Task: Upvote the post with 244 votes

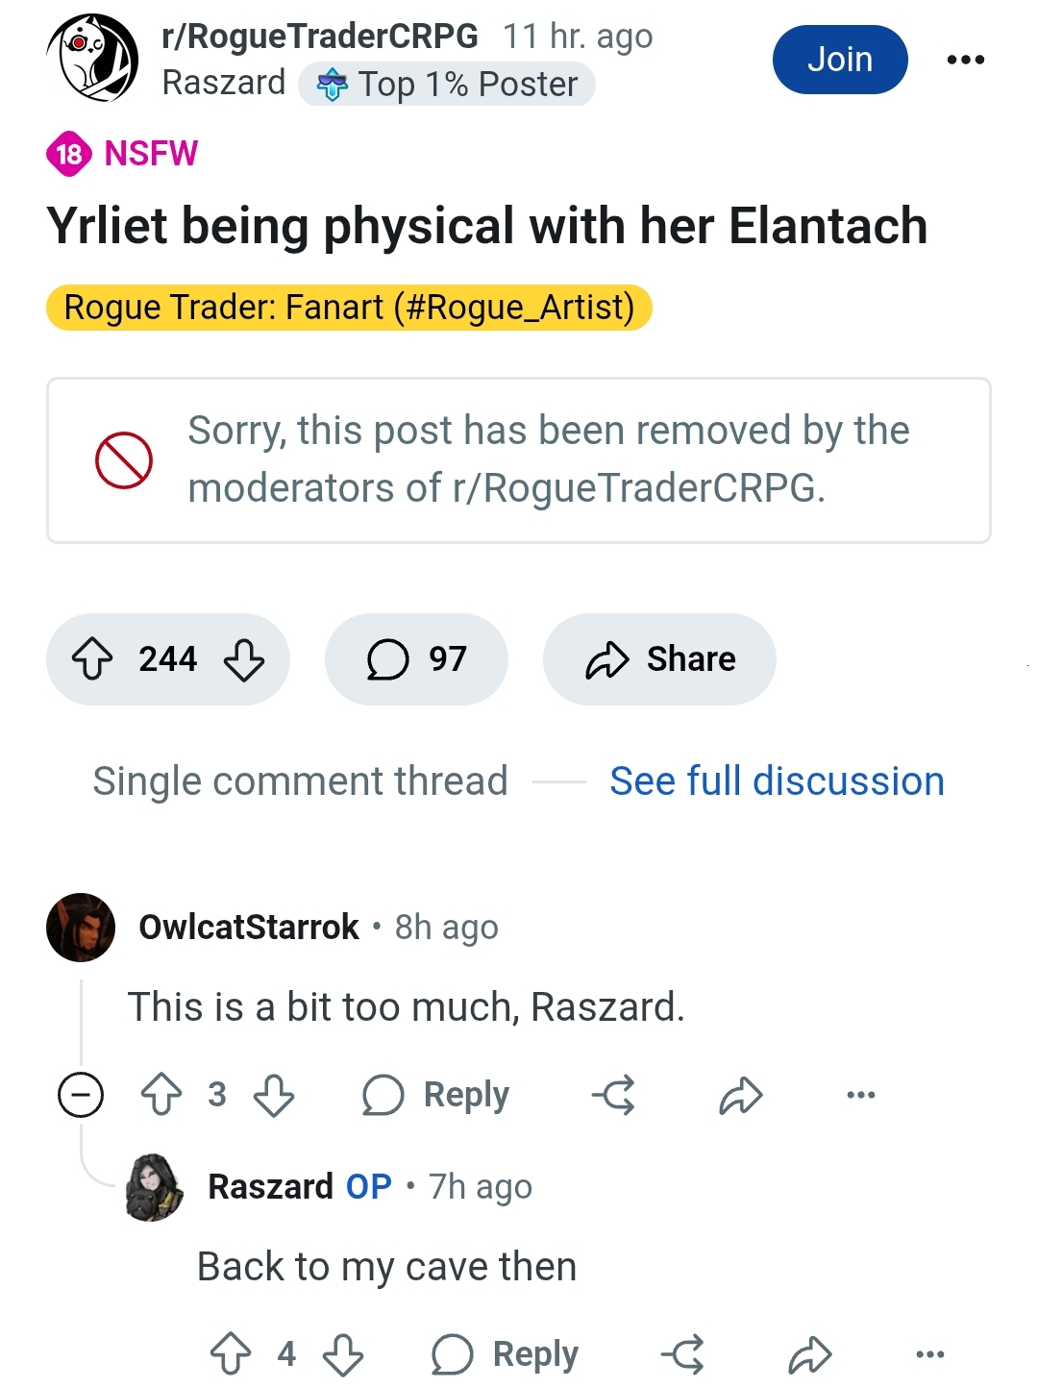Action: click(x=92, y=659)
